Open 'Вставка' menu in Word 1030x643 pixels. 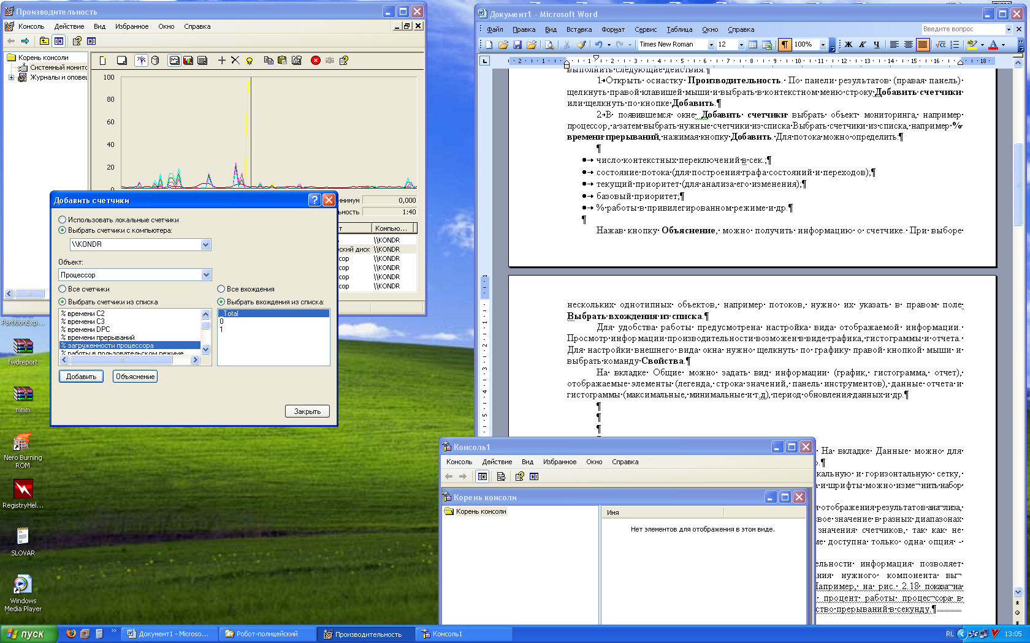(x=579, y=29)
